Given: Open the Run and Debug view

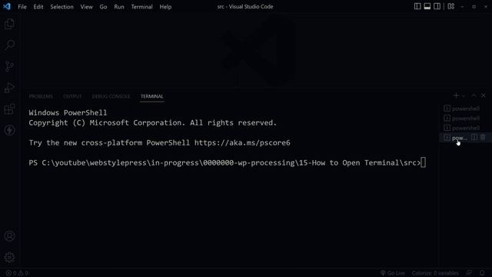Looking at the screenshot, I should [9, 88].
